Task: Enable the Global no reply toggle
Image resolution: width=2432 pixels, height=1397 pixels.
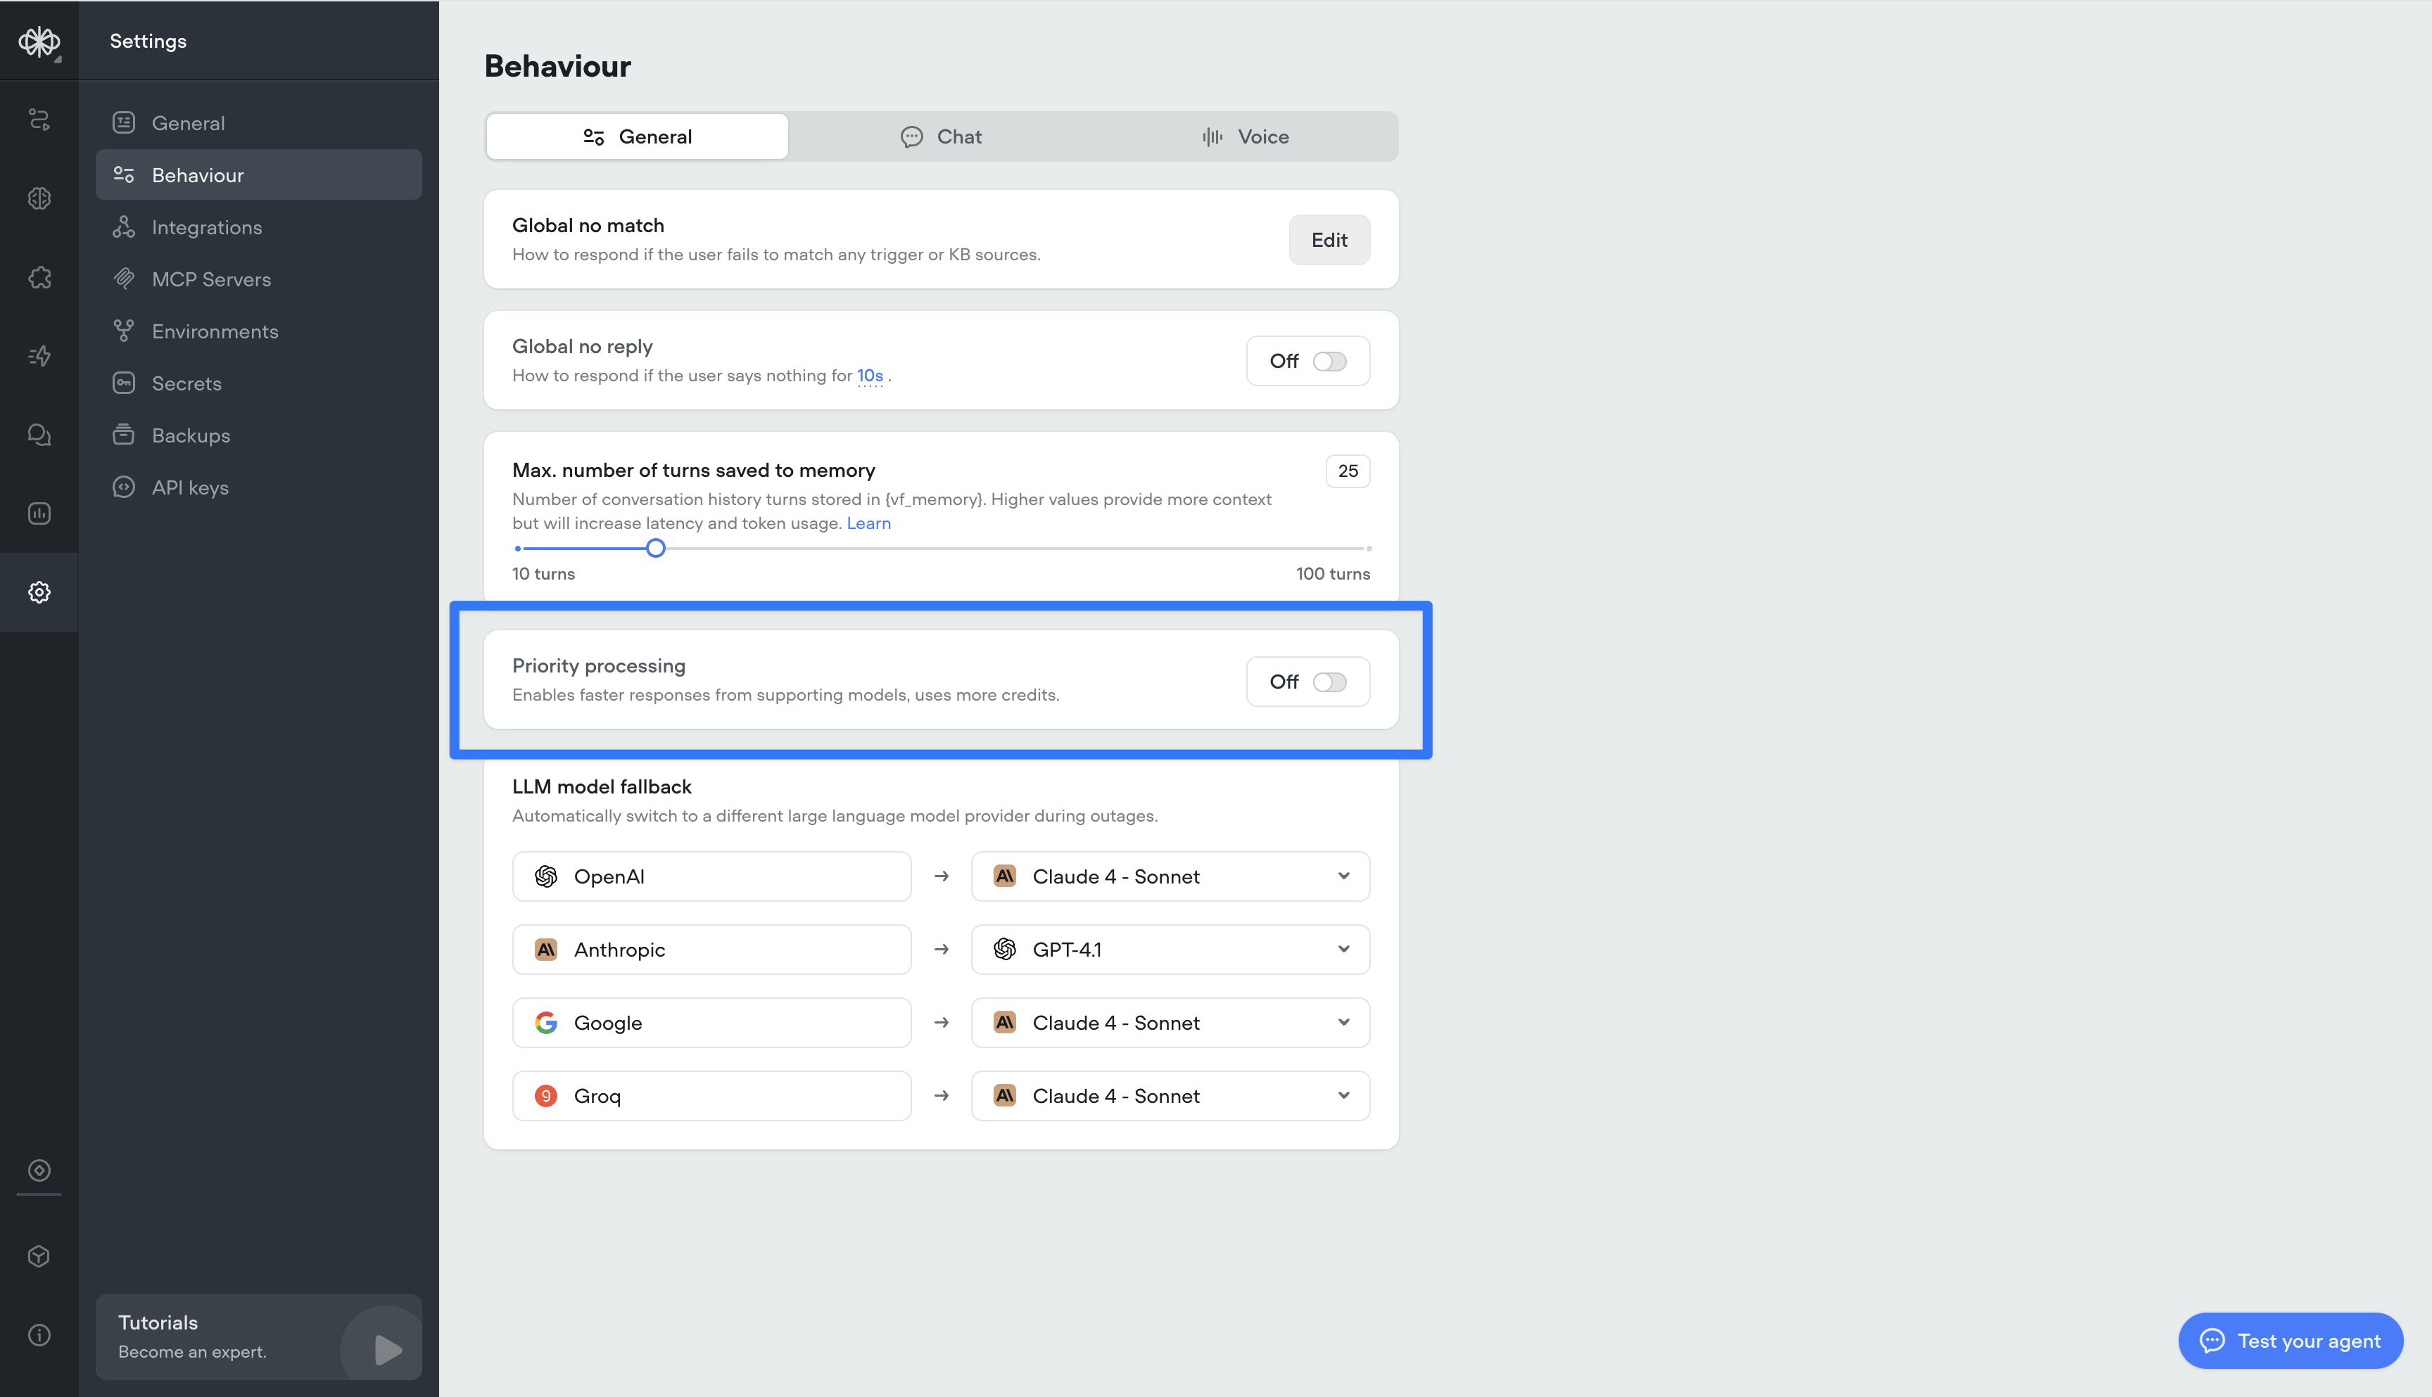Action: 1329,361
